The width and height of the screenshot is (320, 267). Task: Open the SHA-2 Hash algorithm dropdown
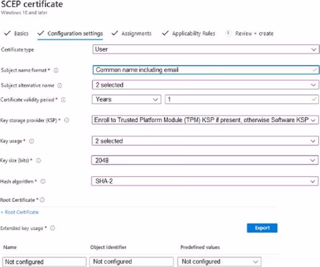205,181
